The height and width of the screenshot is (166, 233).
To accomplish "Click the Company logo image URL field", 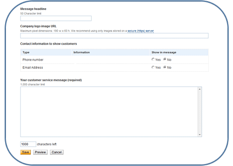I will pyautogui.click(x=114, y=36).
